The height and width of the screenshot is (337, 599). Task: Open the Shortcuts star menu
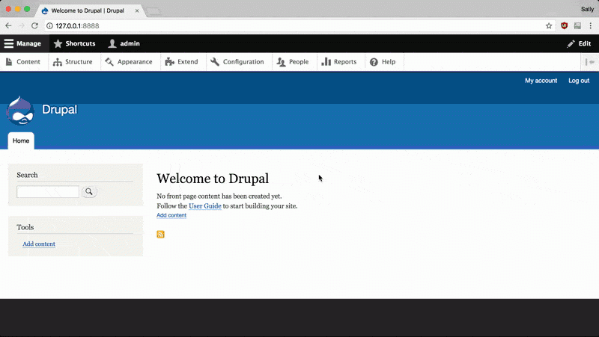74,43
